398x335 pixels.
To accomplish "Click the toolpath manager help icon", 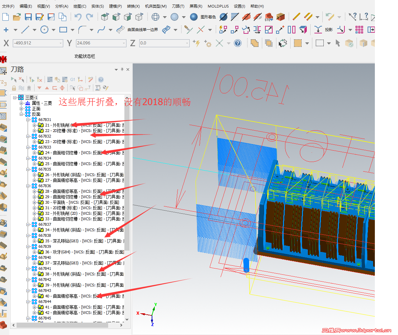I will pyautogui.click(x=101, y=80).
